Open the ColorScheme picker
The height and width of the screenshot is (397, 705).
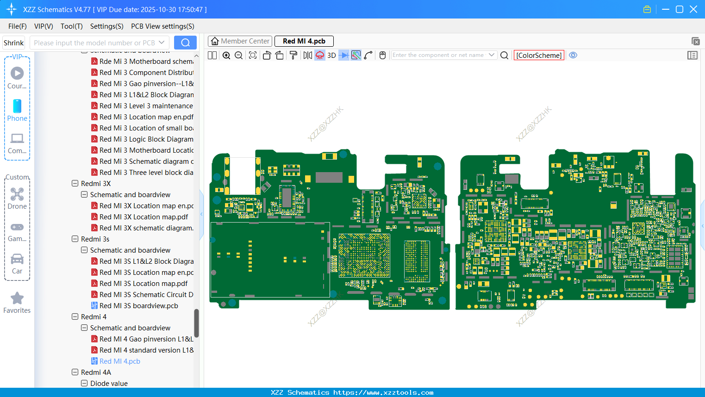pos(539,55)
